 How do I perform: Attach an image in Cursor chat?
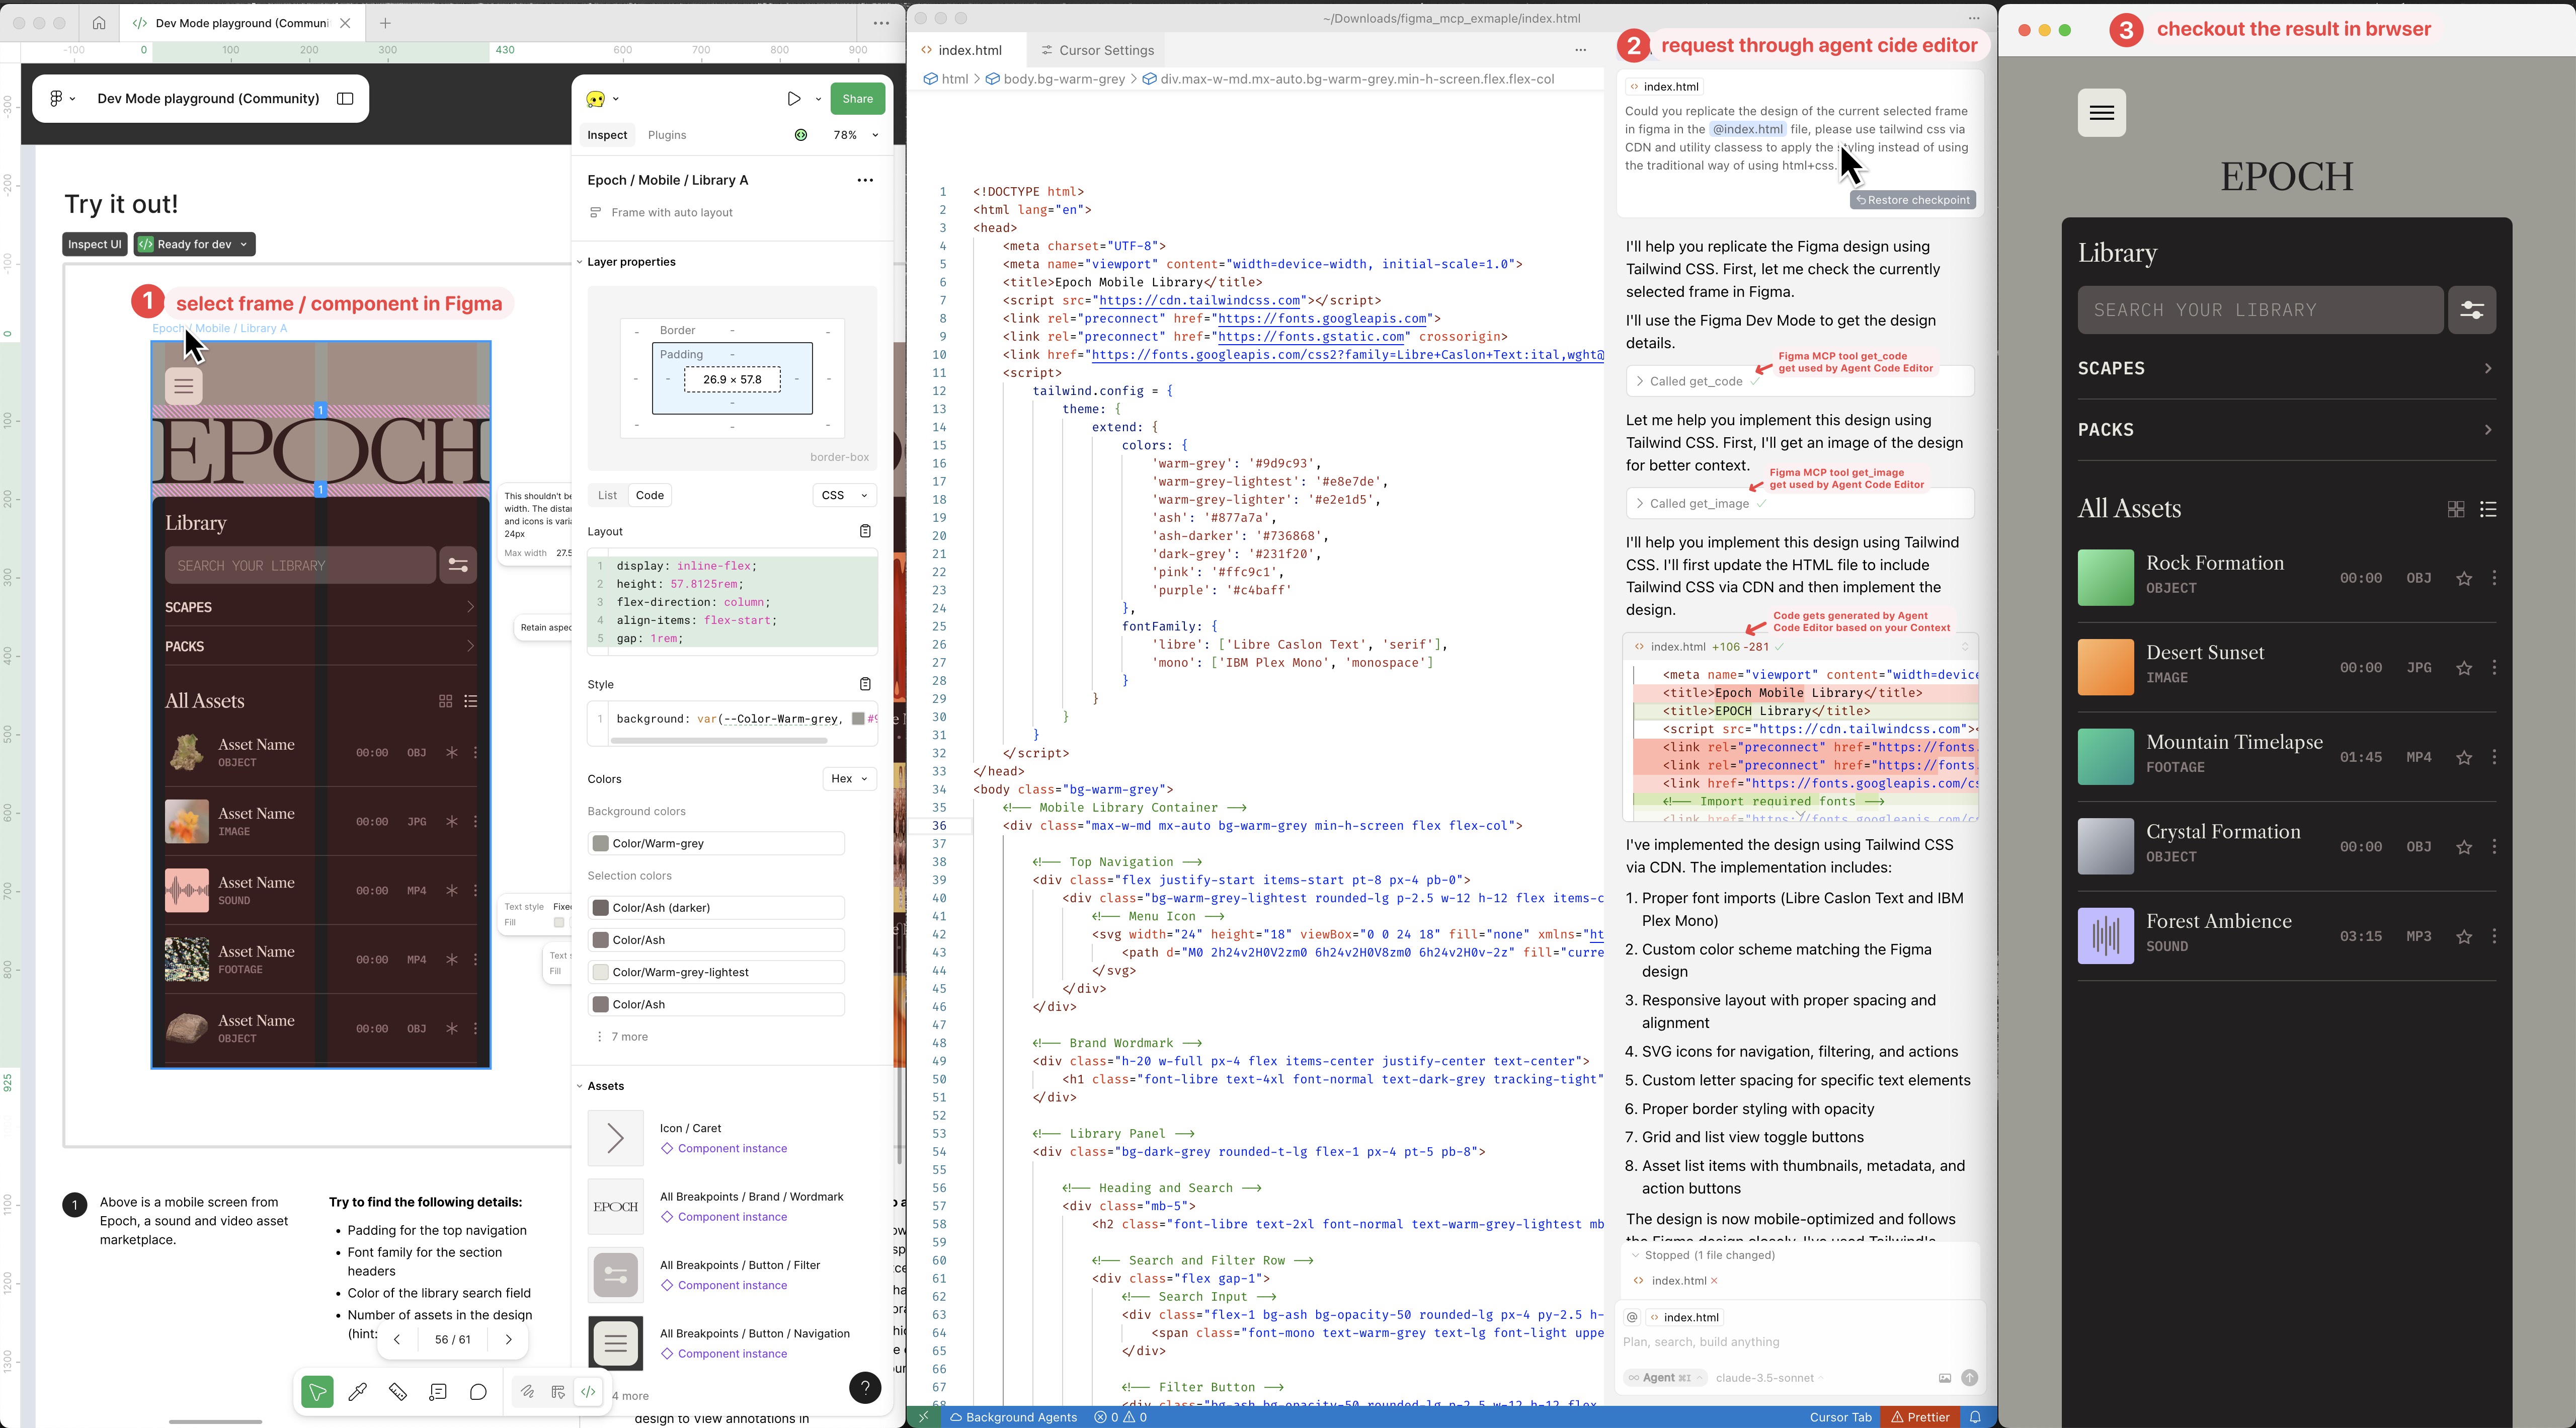coord(1945,1378)
